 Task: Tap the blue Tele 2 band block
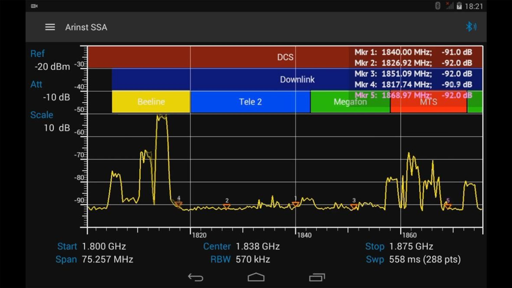250,102
